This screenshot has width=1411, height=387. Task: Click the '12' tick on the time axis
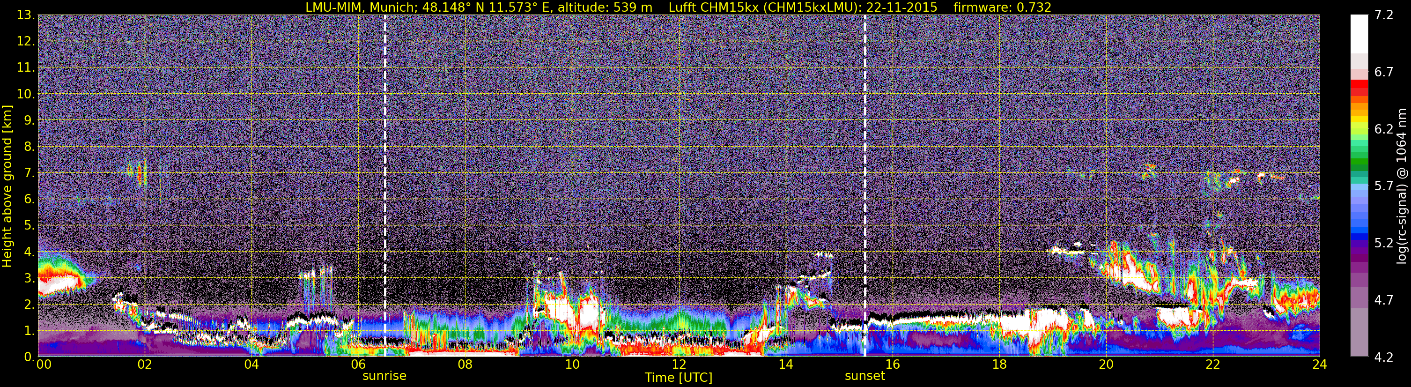click(679, 365)
